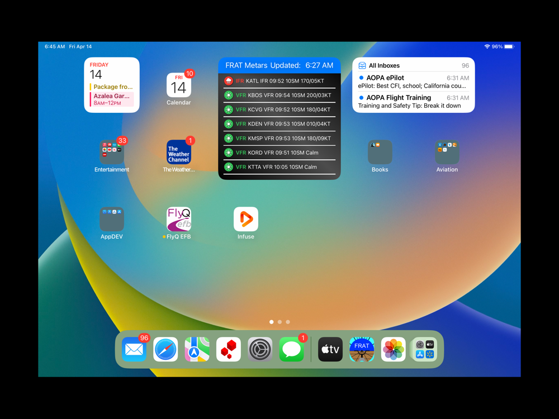Tap the Fri Apr 14 date in status bar
Viewport: 559px width, 419px height.
pyautogui.click(x=80, y=47)
